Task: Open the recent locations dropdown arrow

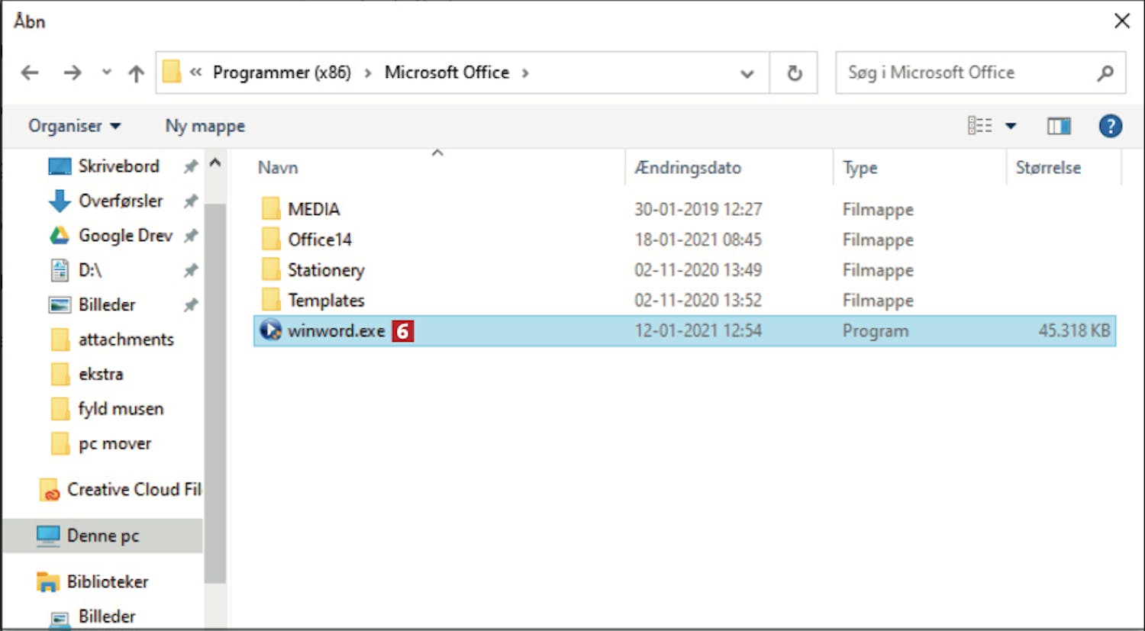Action: pos(107,72)
